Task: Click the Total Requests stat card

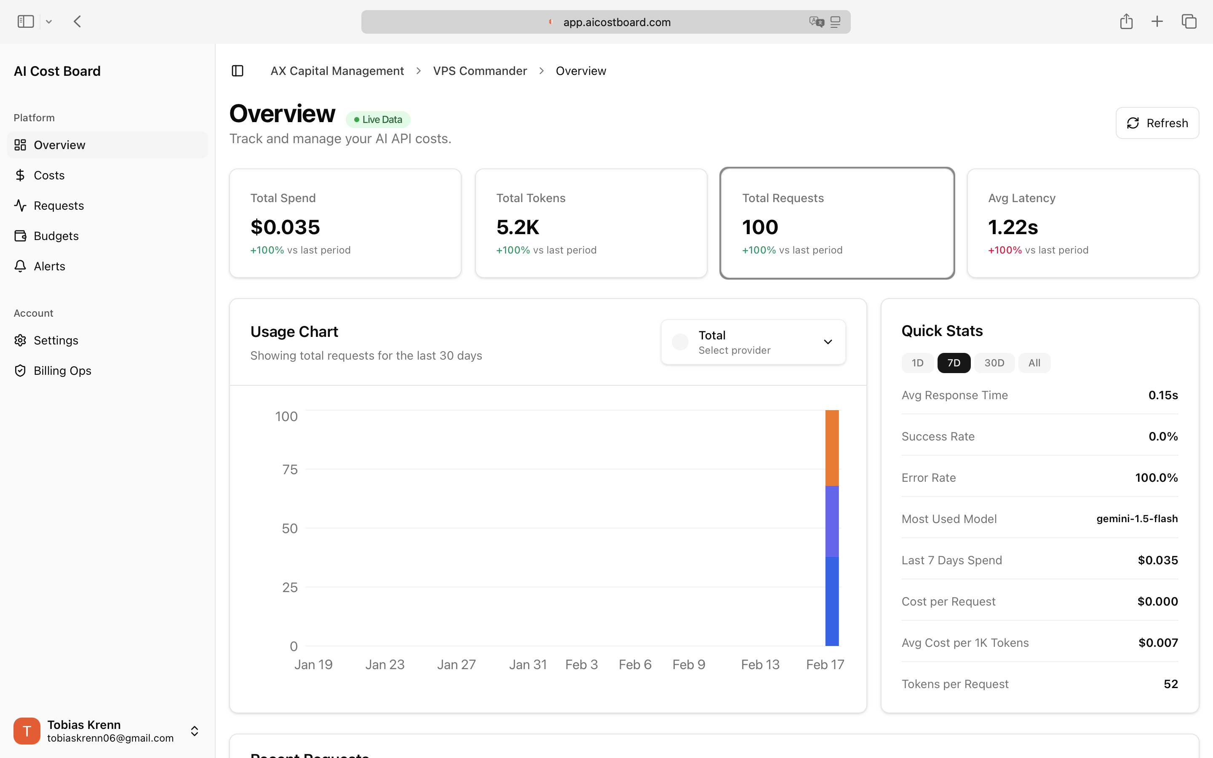Action: [836, 223]
